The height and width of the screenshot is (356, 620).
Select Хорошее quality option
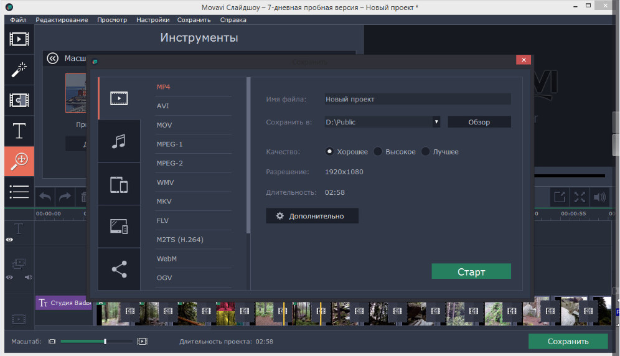[329, 151]
